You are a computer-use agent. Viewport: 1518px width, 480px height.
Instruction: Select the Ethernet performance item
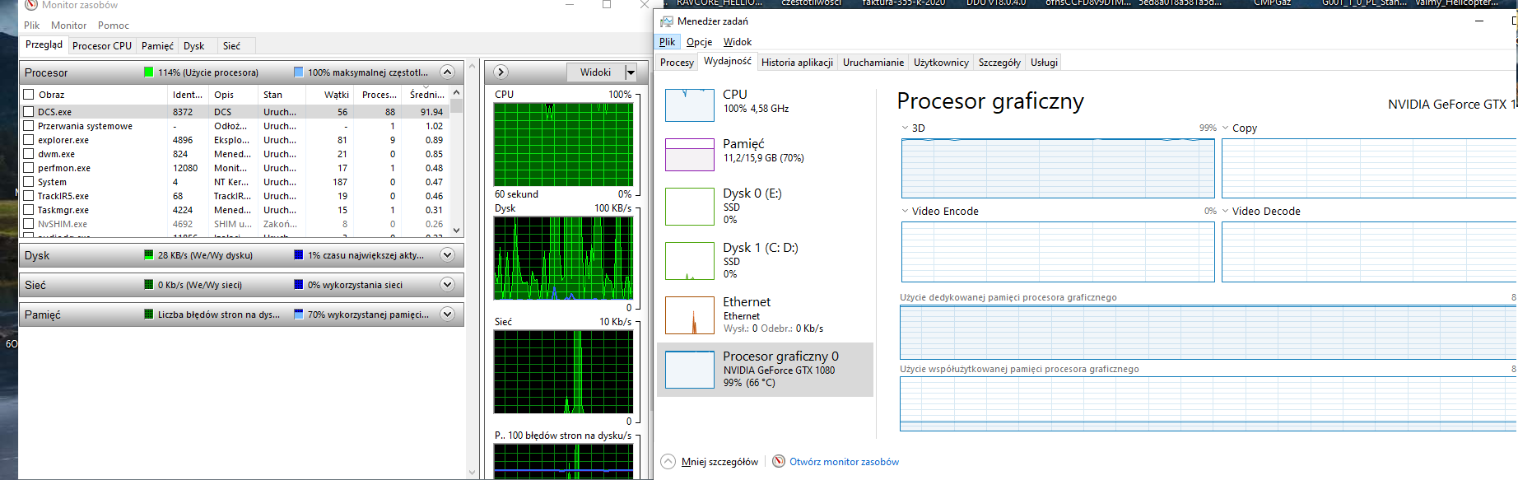click(766, 315)
